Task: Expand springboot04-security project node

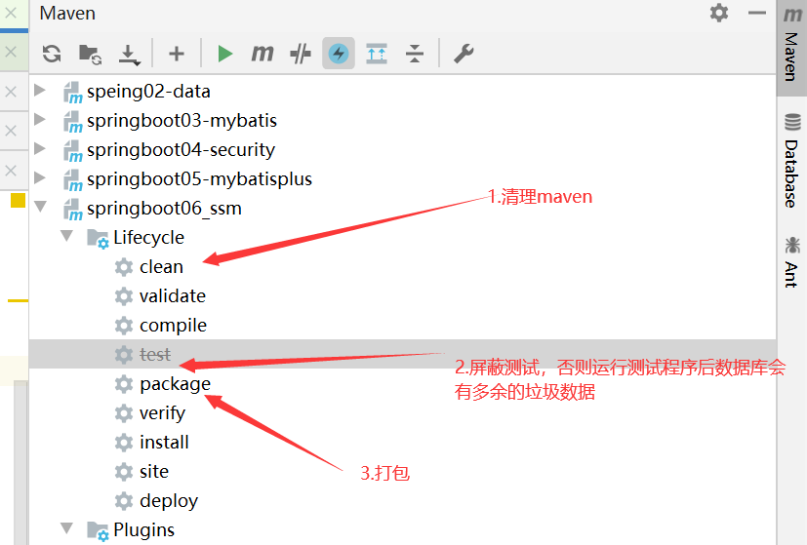Action: [x=40, y=149]
